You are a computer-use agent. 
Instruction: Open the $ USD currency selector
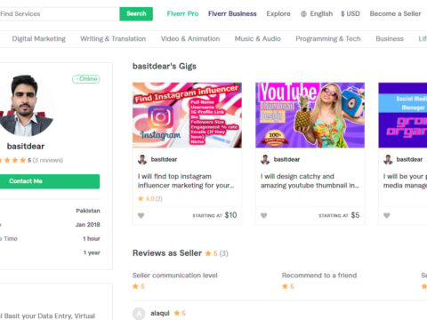(x=350, y=14)
